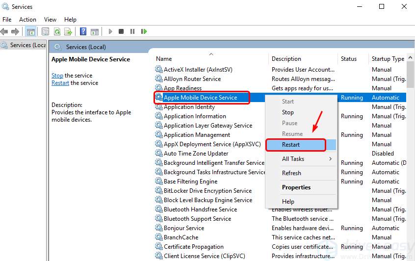The width and height of the screenshot is (415, 261).
Task: Click the vertical scrollbar thumb of the list
Action: 410,75
